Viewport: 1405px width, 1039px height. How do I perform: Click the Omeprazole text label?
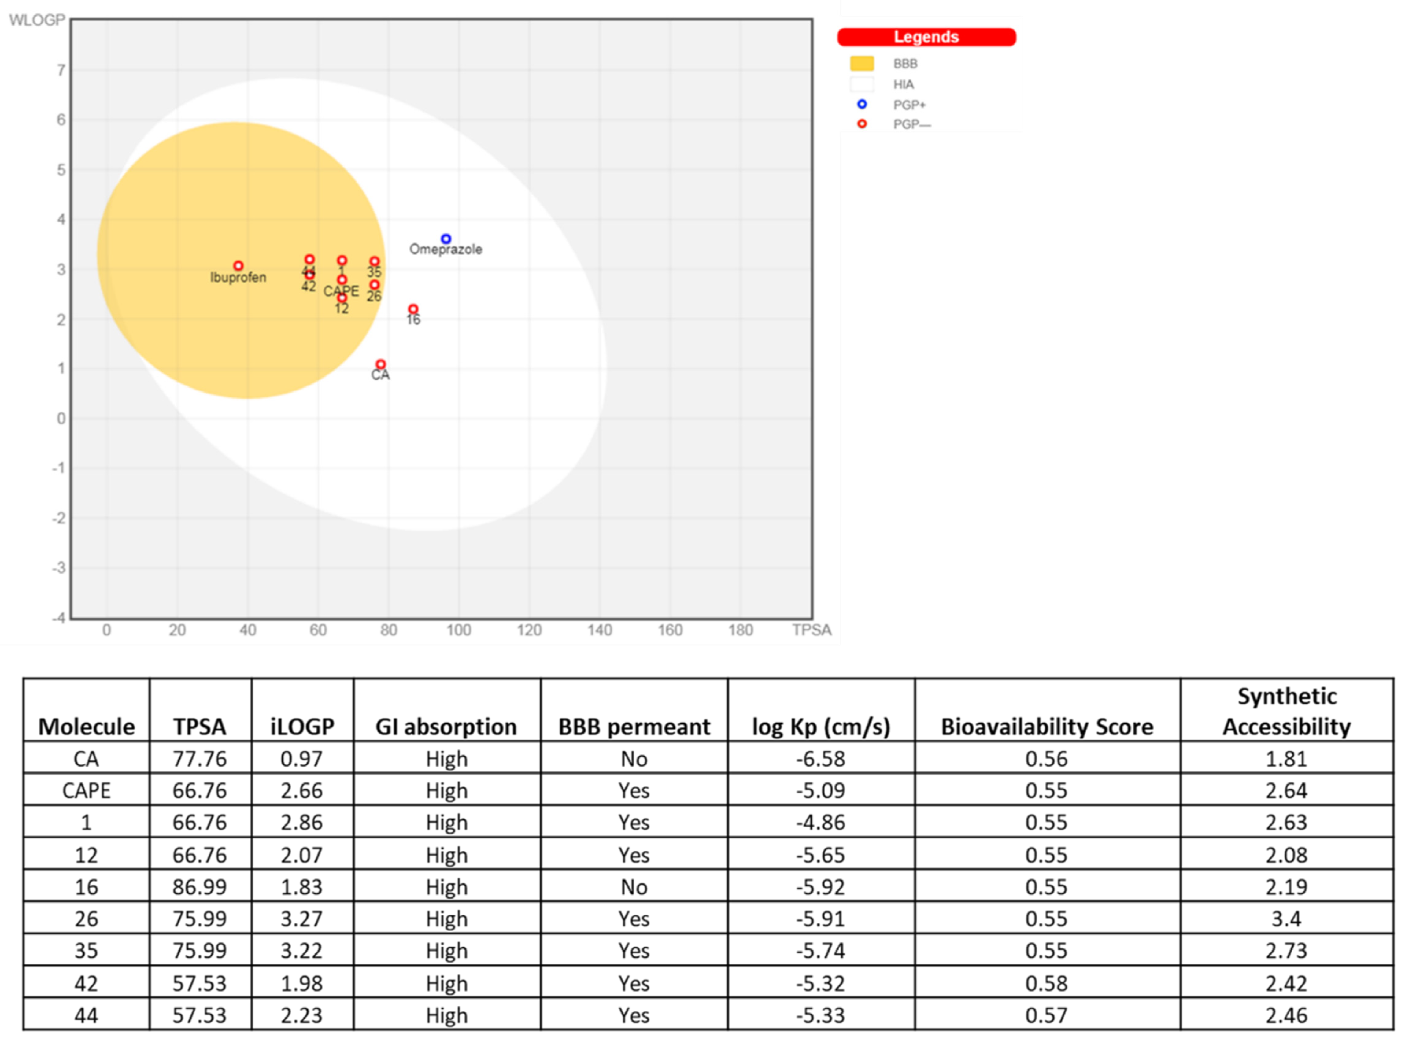(x=445, y=249)
